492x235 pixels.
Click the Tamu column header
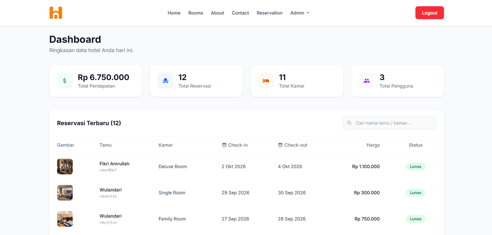click(x=105, y=145)
